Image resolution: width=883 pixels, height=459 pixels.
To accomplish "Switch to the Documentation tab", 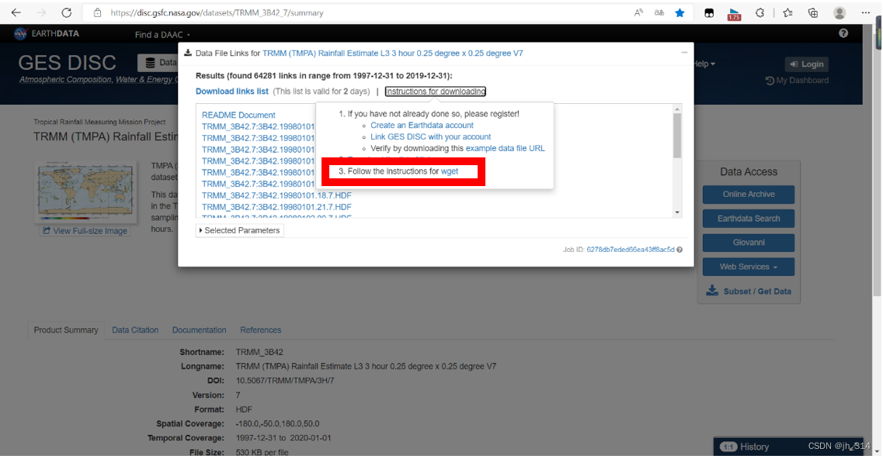I will tap(199, 330).
